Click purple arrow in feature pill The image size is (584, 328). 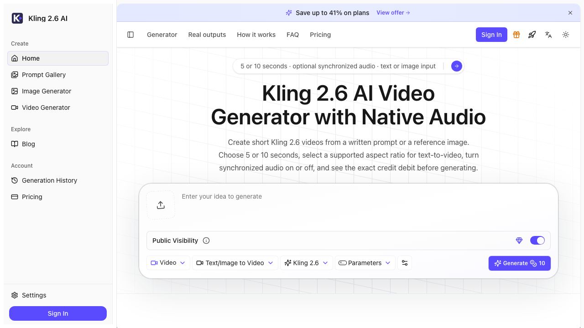coord(457,66)
